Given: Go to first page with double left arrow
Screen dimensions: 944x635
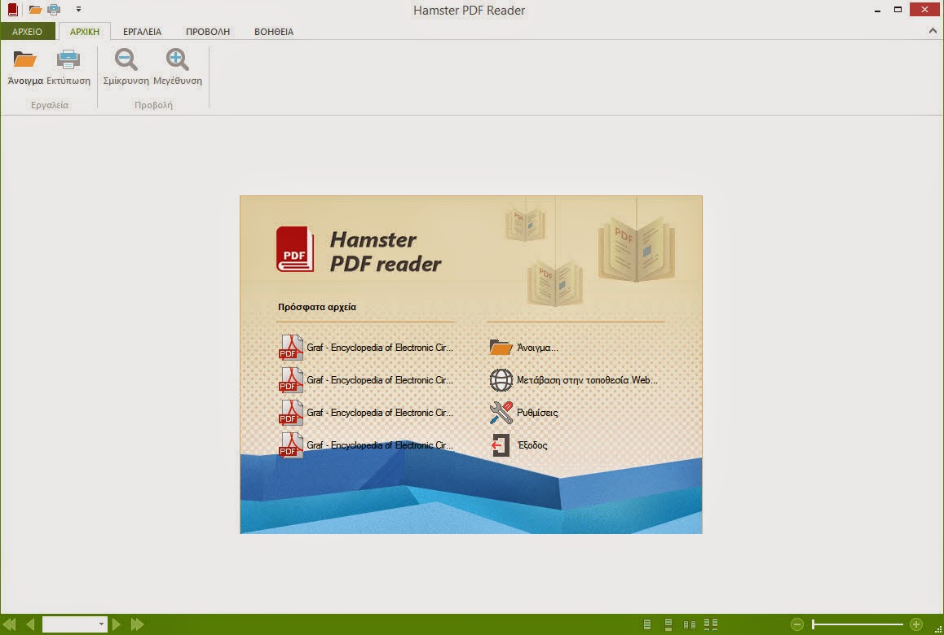Looking at the screenshot, I should pyautogui.click(x=10, y=624).
